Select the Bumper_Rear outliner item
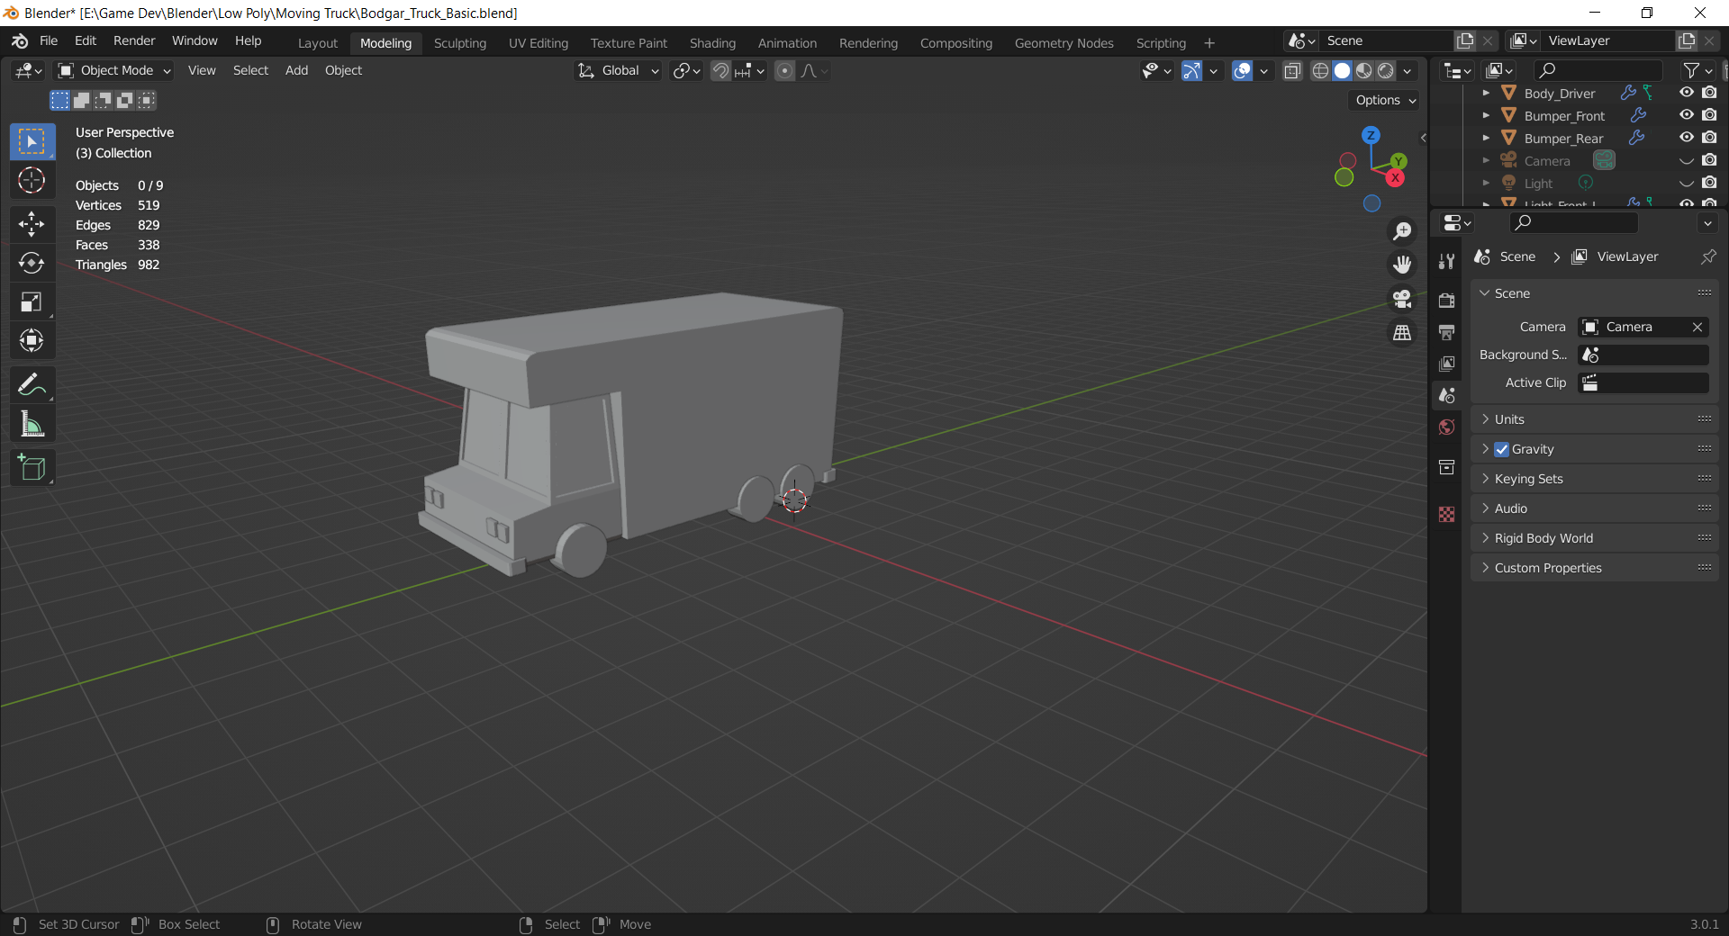The image size is (1729, 936). tap(1563, 139)
